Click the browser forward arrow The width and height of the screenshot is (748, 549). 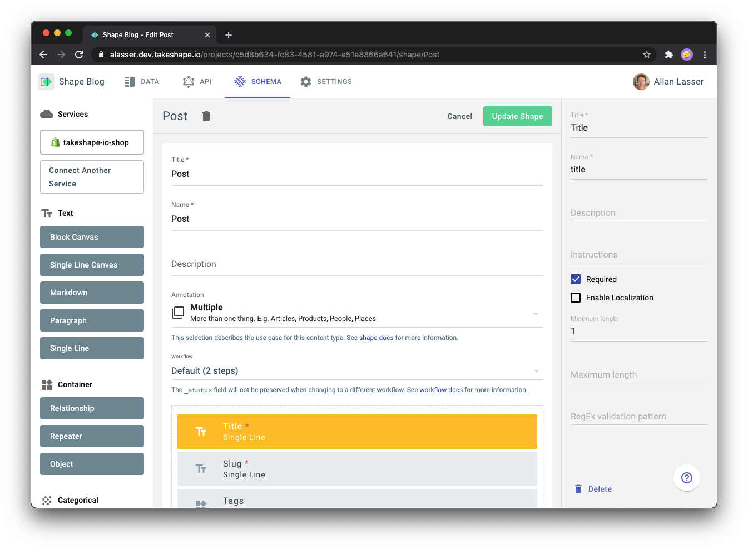(x=61, y=55)
